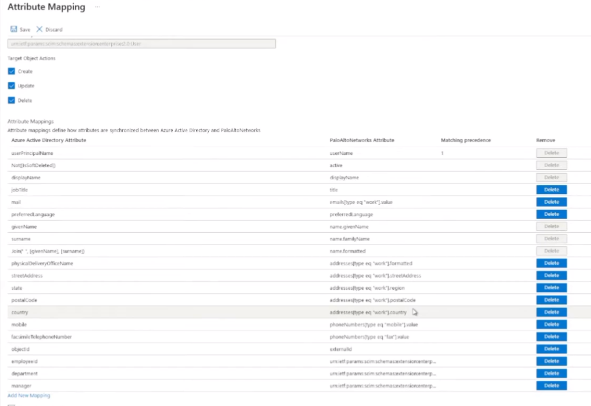Click Add New Mapping link

29,396
